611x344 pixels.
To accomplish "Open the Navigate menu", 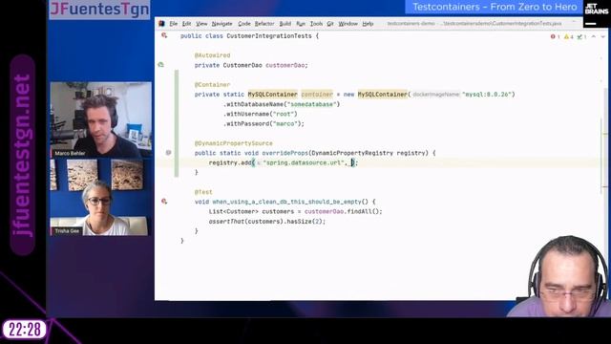I will click(221, 24).
